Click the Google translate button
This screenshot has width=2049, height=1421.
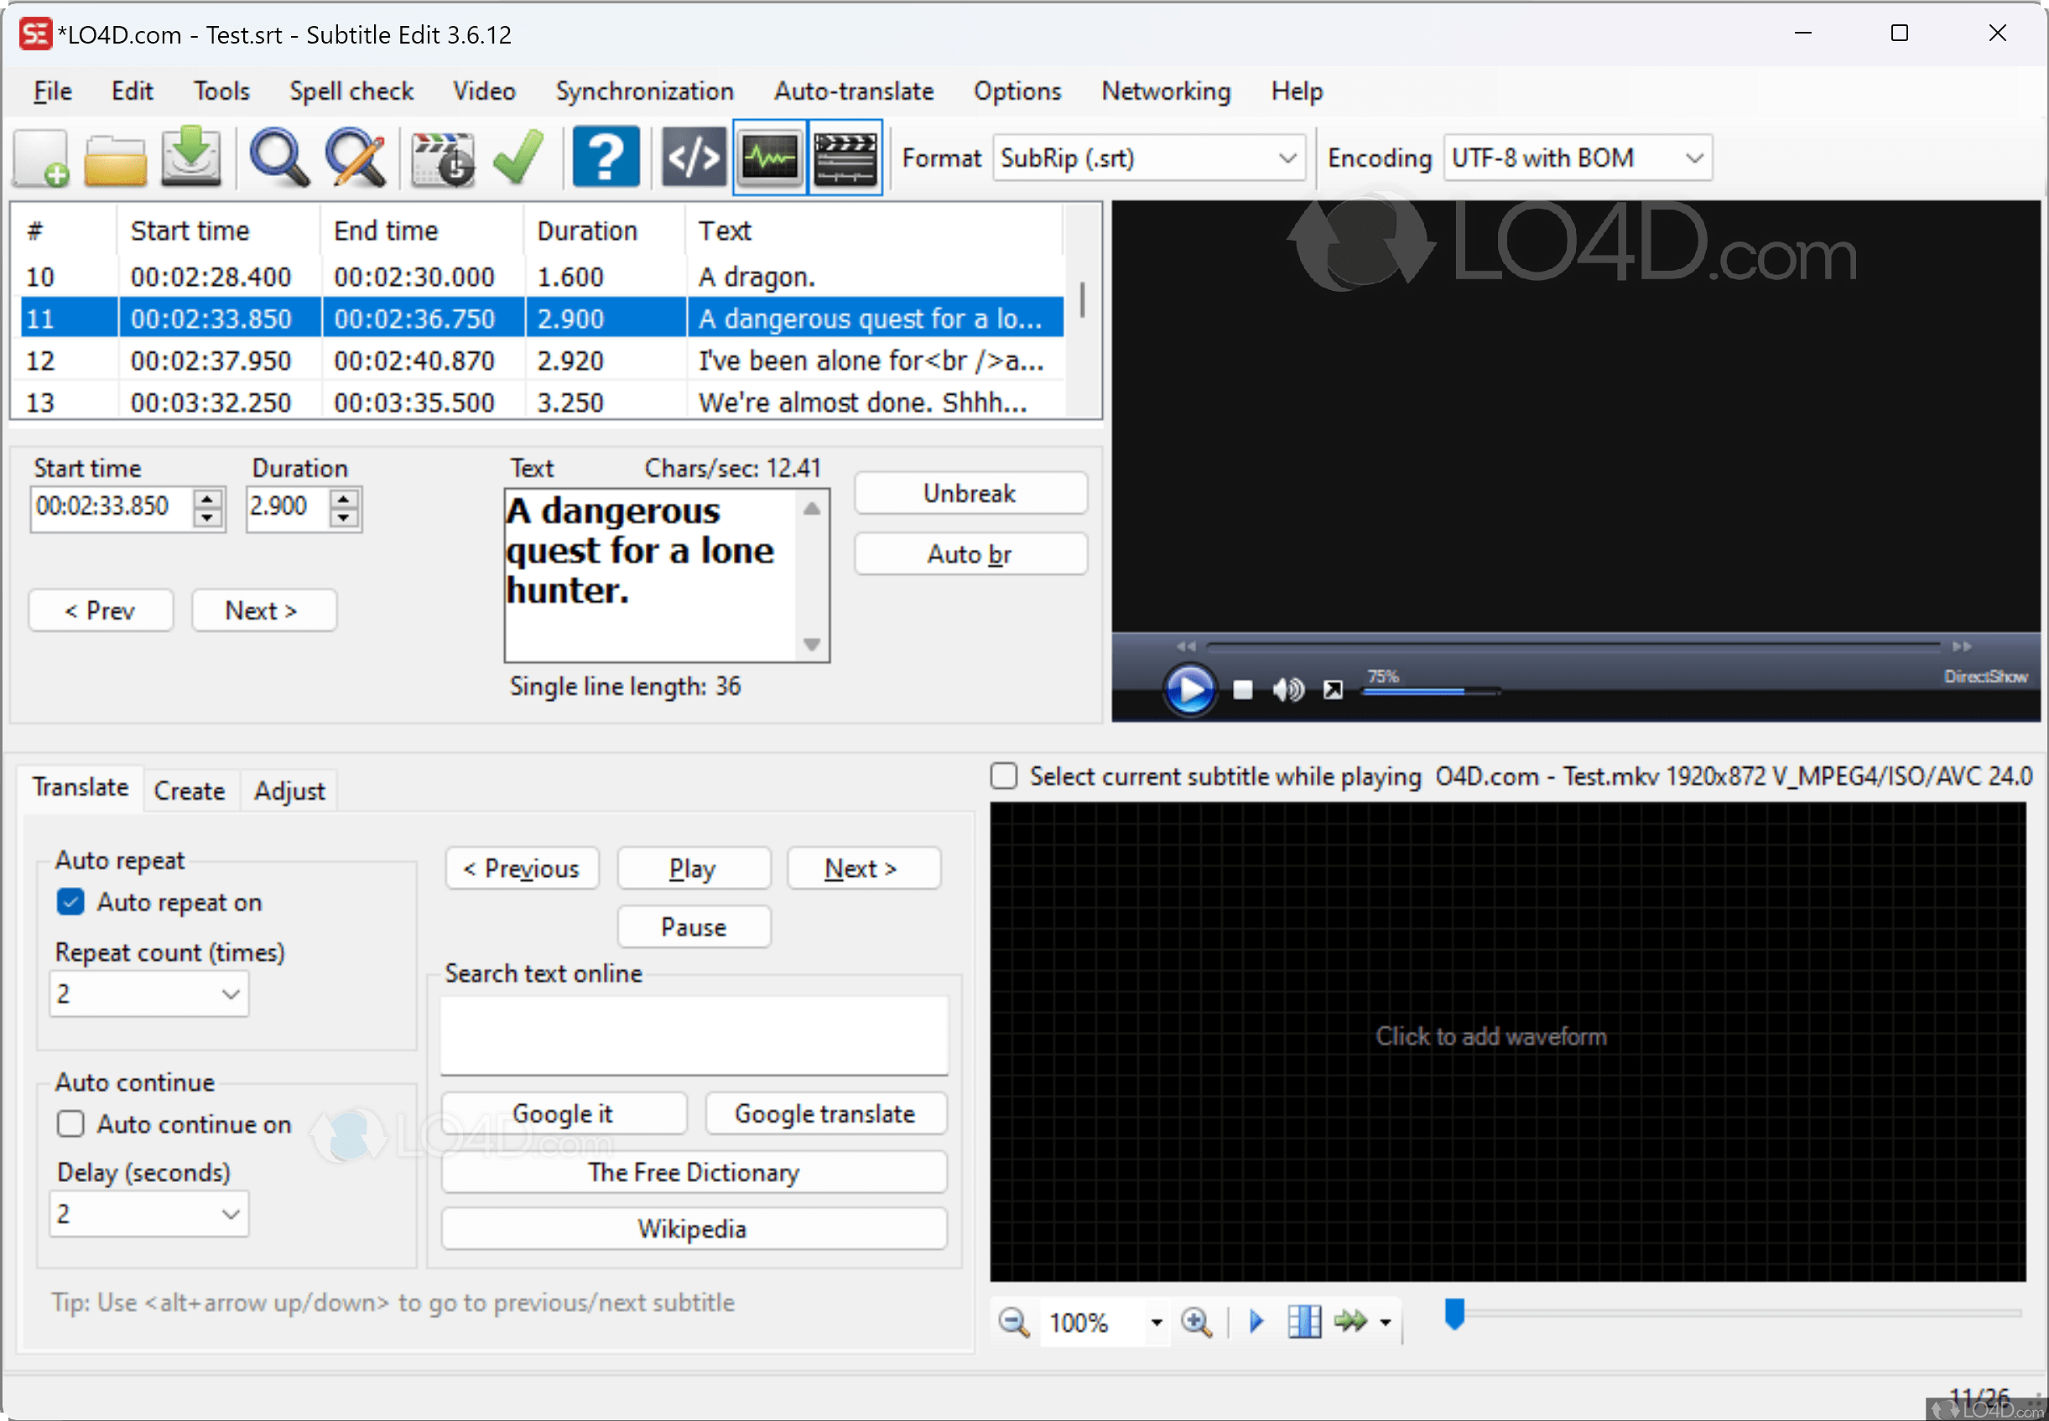pyautogui.click(x=824, y=1113)
